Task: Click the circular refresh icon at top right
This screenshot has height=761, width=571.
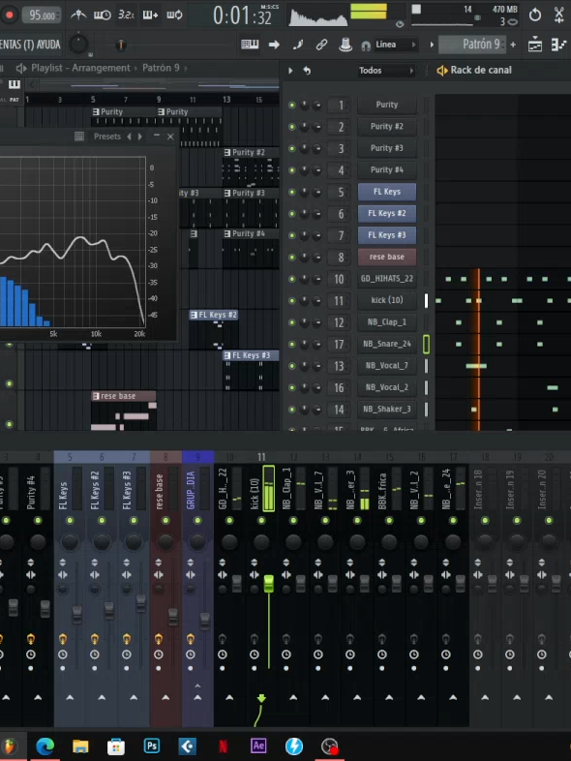Action: (x=535, y=15)
